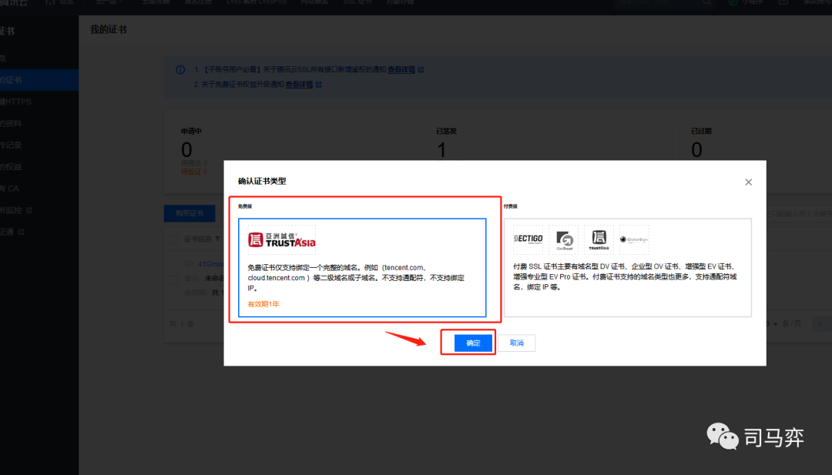The height and width of the screenshot is (475, 832).
Task: Click the info icon in the notice banner
Action: pyautogui.click(x=180, y=69)
